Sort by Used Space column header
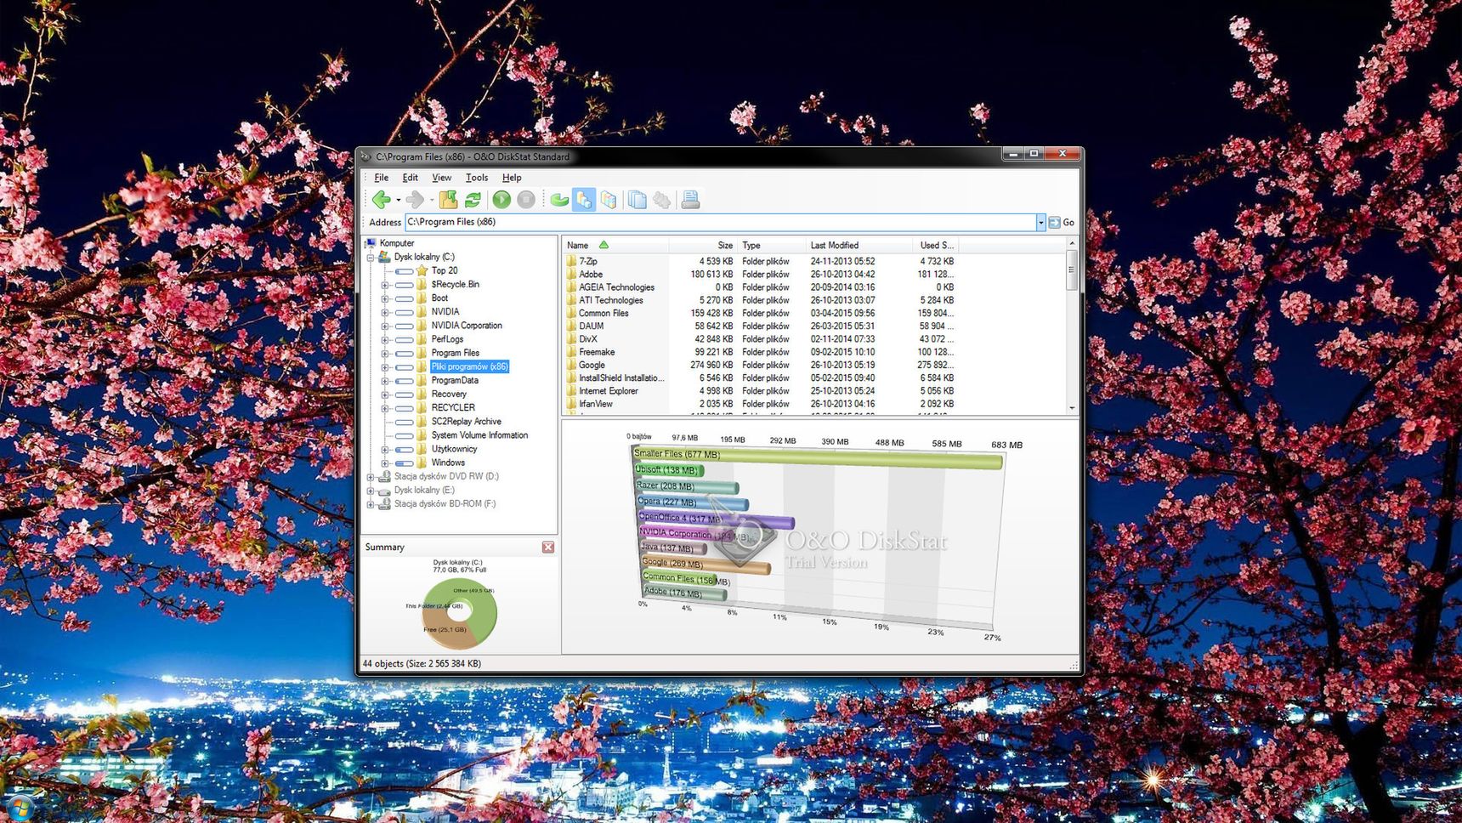This screenshot has width=1462, height=823. [934, 246]
